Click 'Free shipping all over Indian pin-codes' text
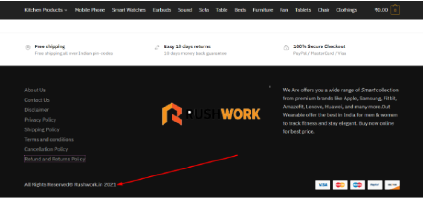This screenshot has height=198, width=423. 74,53
